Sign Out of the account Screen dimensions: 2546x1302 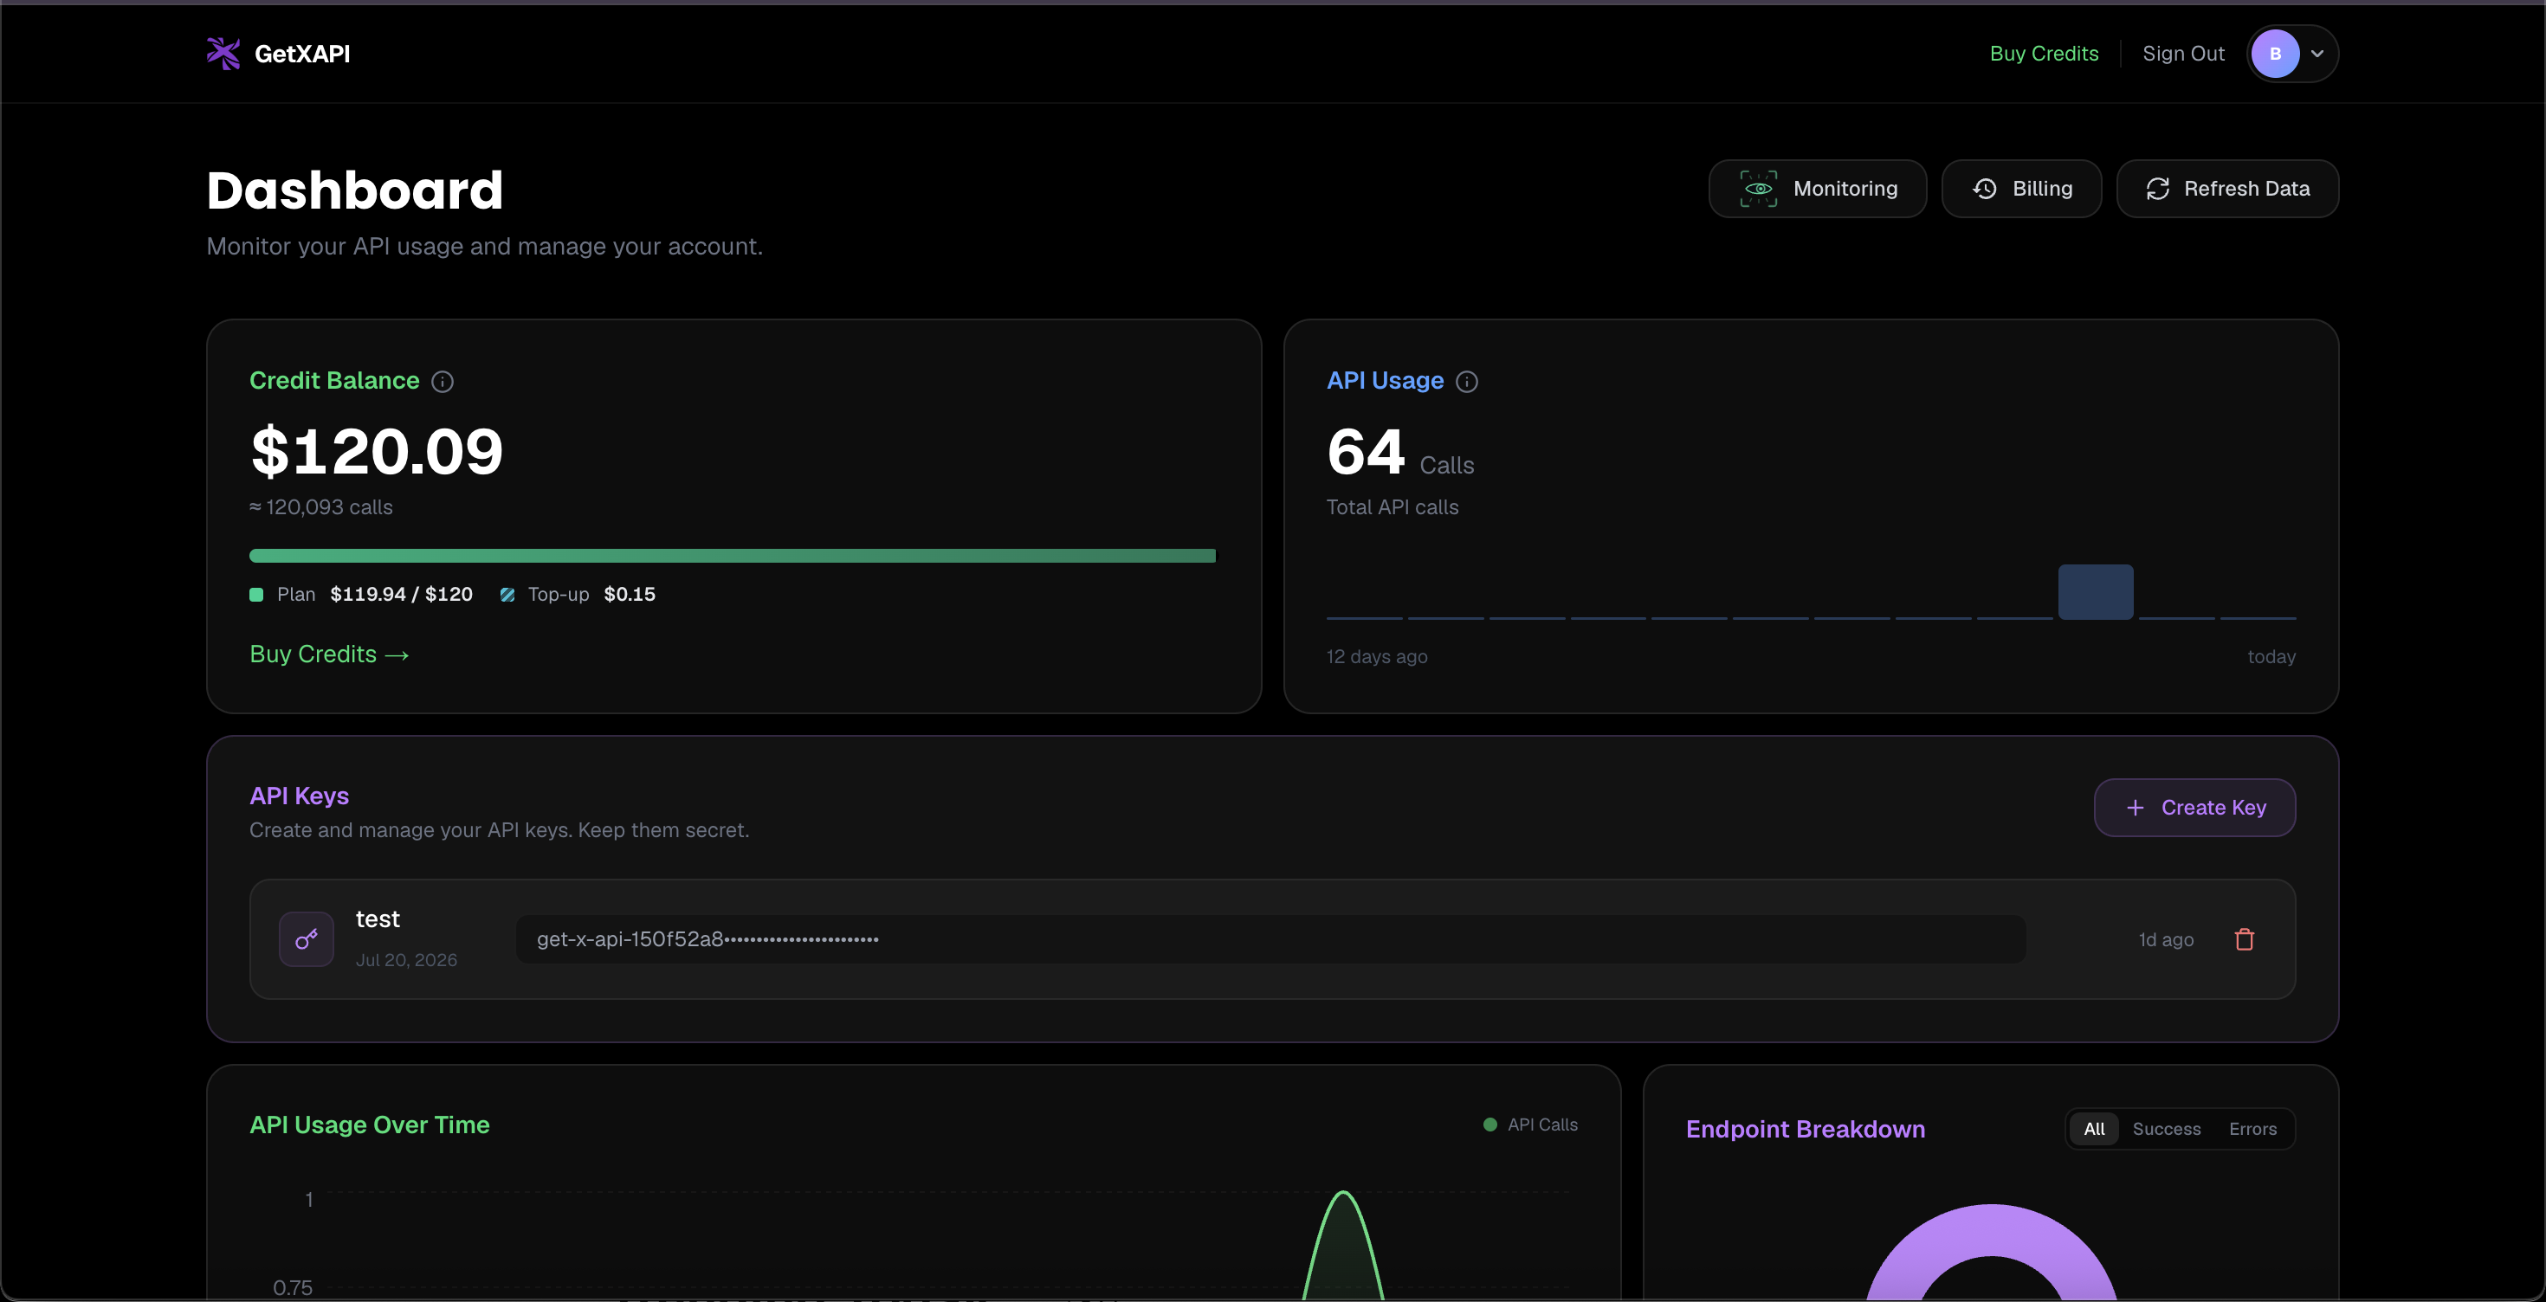(2183, 54)
